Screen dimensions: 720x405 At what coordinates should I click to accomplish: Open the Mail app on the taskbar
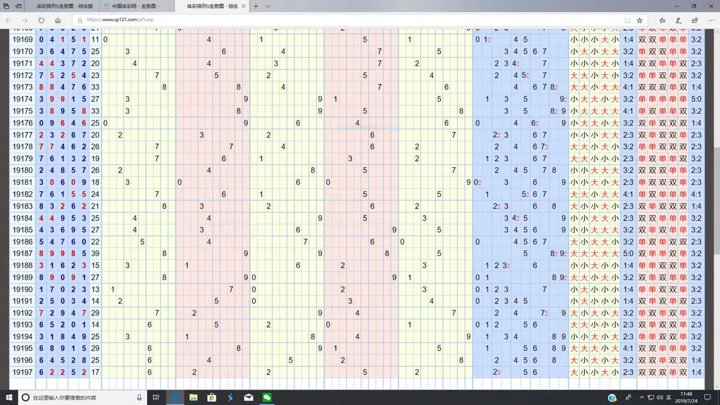click(x=248, y=397)
